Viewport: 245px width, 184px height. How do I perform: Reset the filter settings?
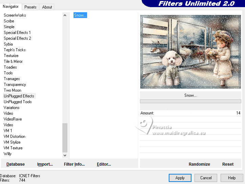(x=228, y=164)
